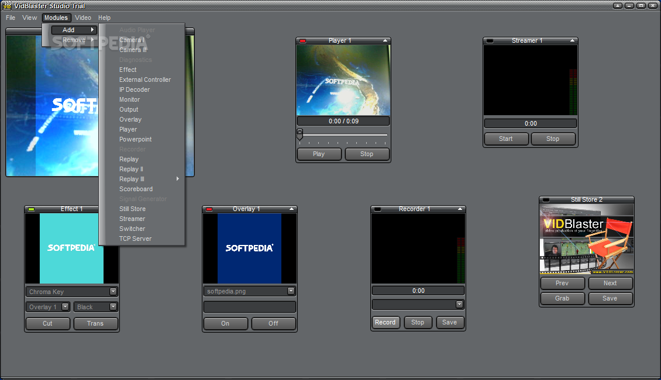This screenshot has height=380, width=661.
Task: Click Stop in Player 1
Action: pyautogui.click(x=367, y=154)
